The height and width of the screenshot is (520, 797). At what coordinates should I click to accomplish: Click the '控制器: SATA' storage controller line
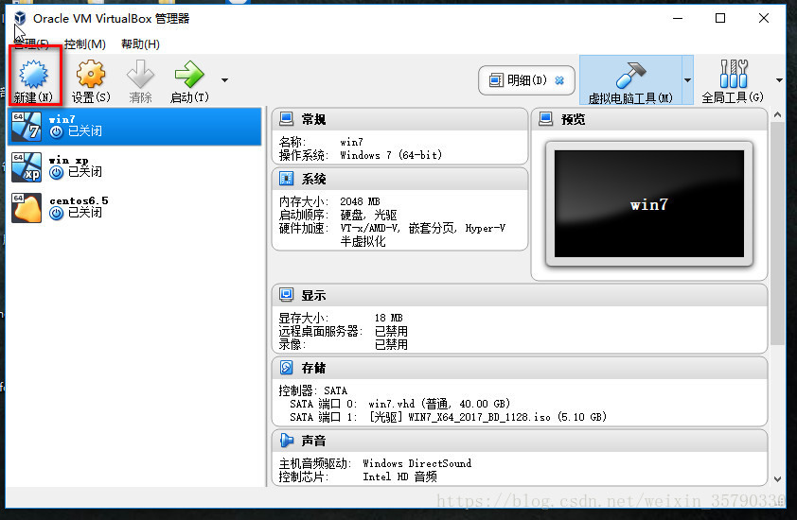313,390
